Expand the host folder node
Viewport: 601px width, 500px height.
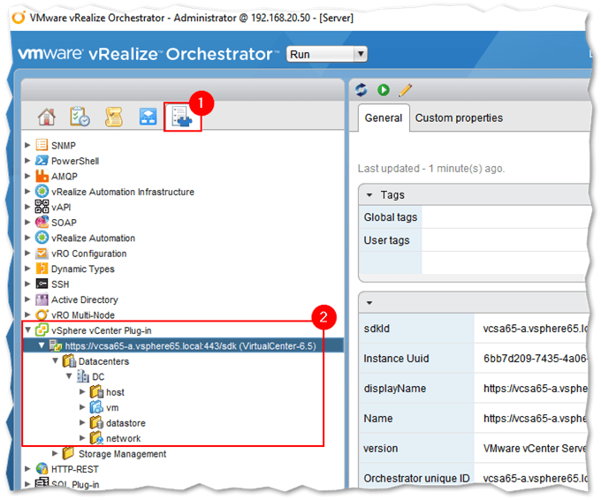pos(82,391)
